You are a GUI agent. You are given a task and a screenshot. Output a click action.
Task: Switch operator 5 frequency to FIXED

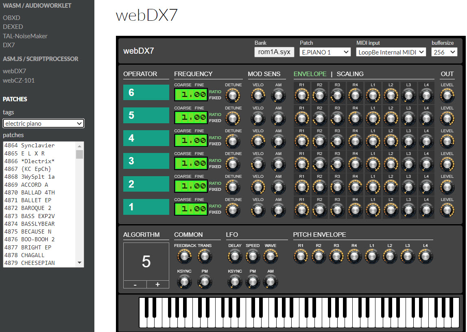215,121
